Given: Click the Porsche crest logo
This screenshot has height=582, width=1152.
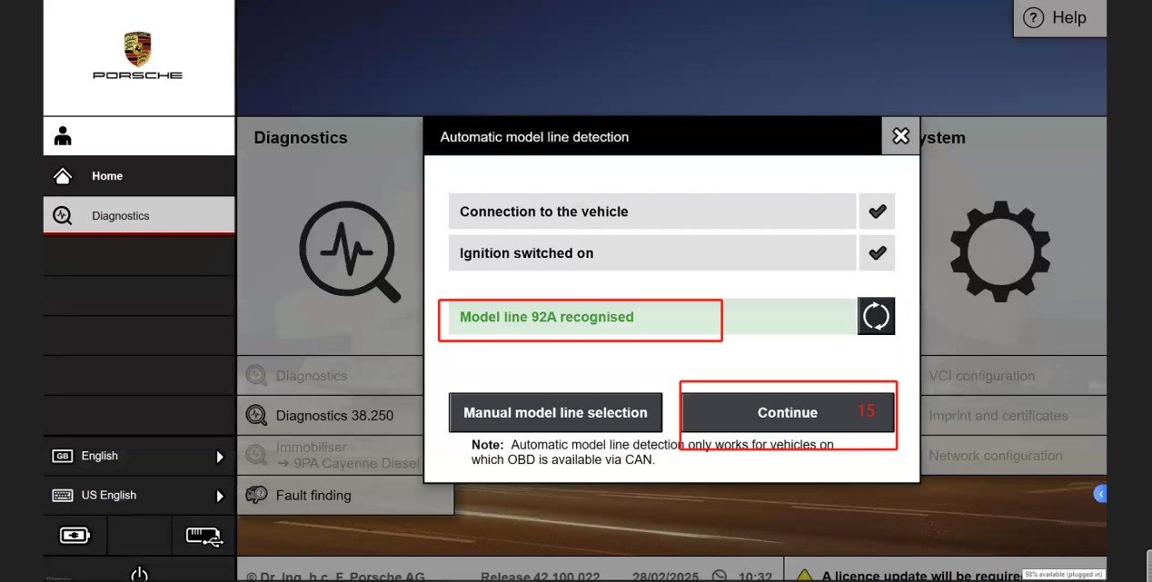Looking at the screenshot, I should (138, 48).
